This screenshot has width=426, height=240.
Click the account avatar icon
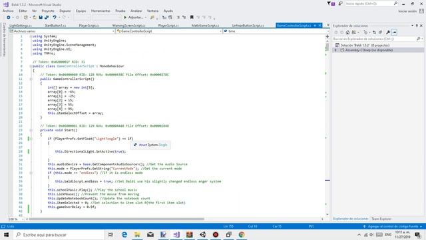[421, 11]
